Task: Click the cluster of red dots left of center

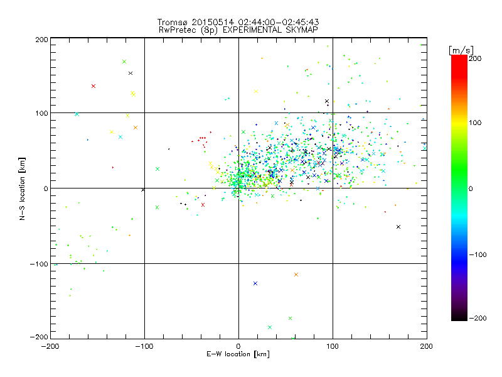Action: click(201, 141)
